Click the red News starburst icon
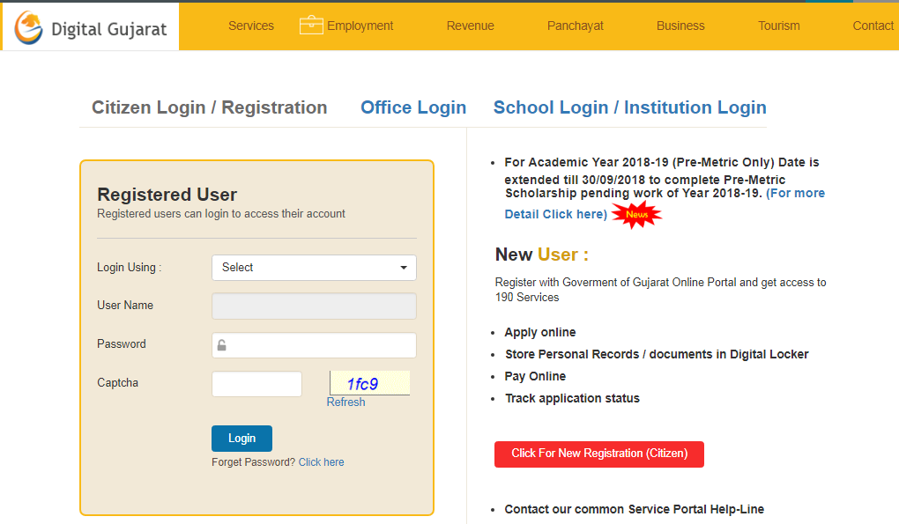 click(635, 213)
